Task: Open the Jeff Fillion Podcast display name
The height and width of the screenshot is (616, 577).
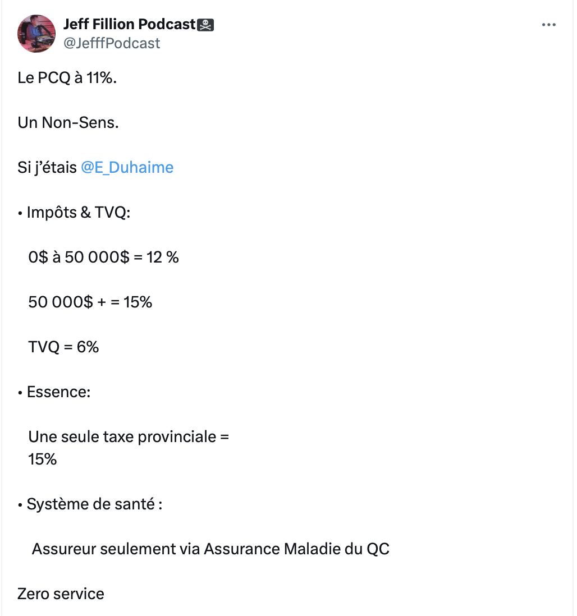Action: coord(129,24)
